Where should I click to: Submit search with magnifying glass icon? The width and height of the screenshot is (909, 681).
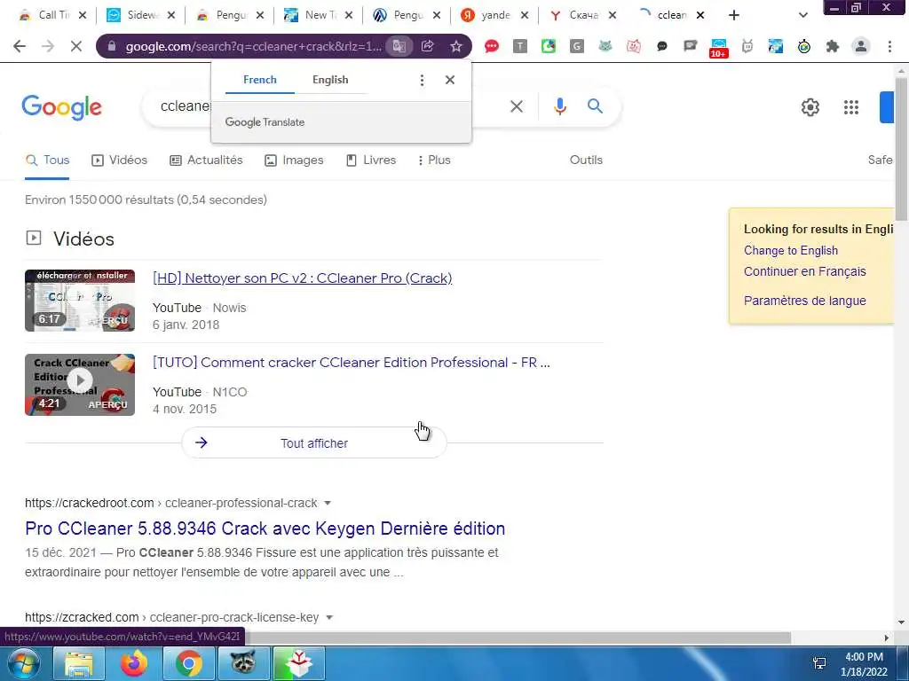tap(595, 106)
